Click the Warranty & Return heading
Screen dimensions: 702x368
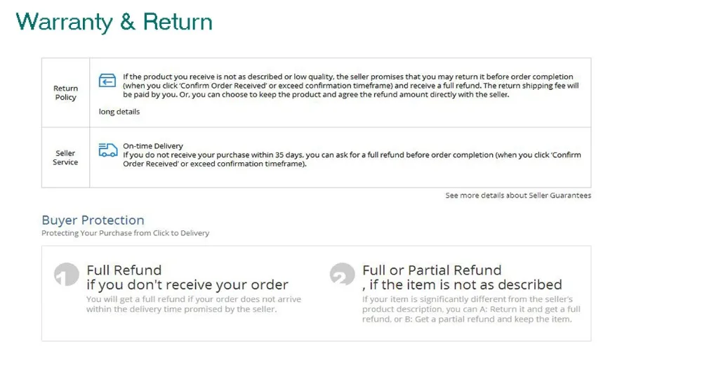coord(114,22)
